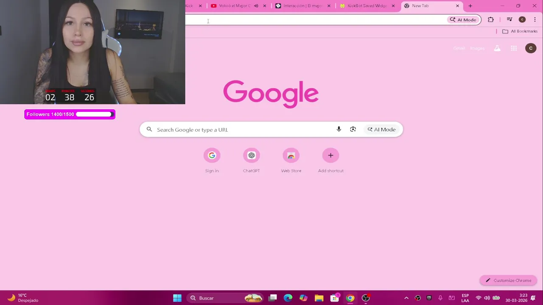Click the Epic Games tray icon

tap(429, 298)
